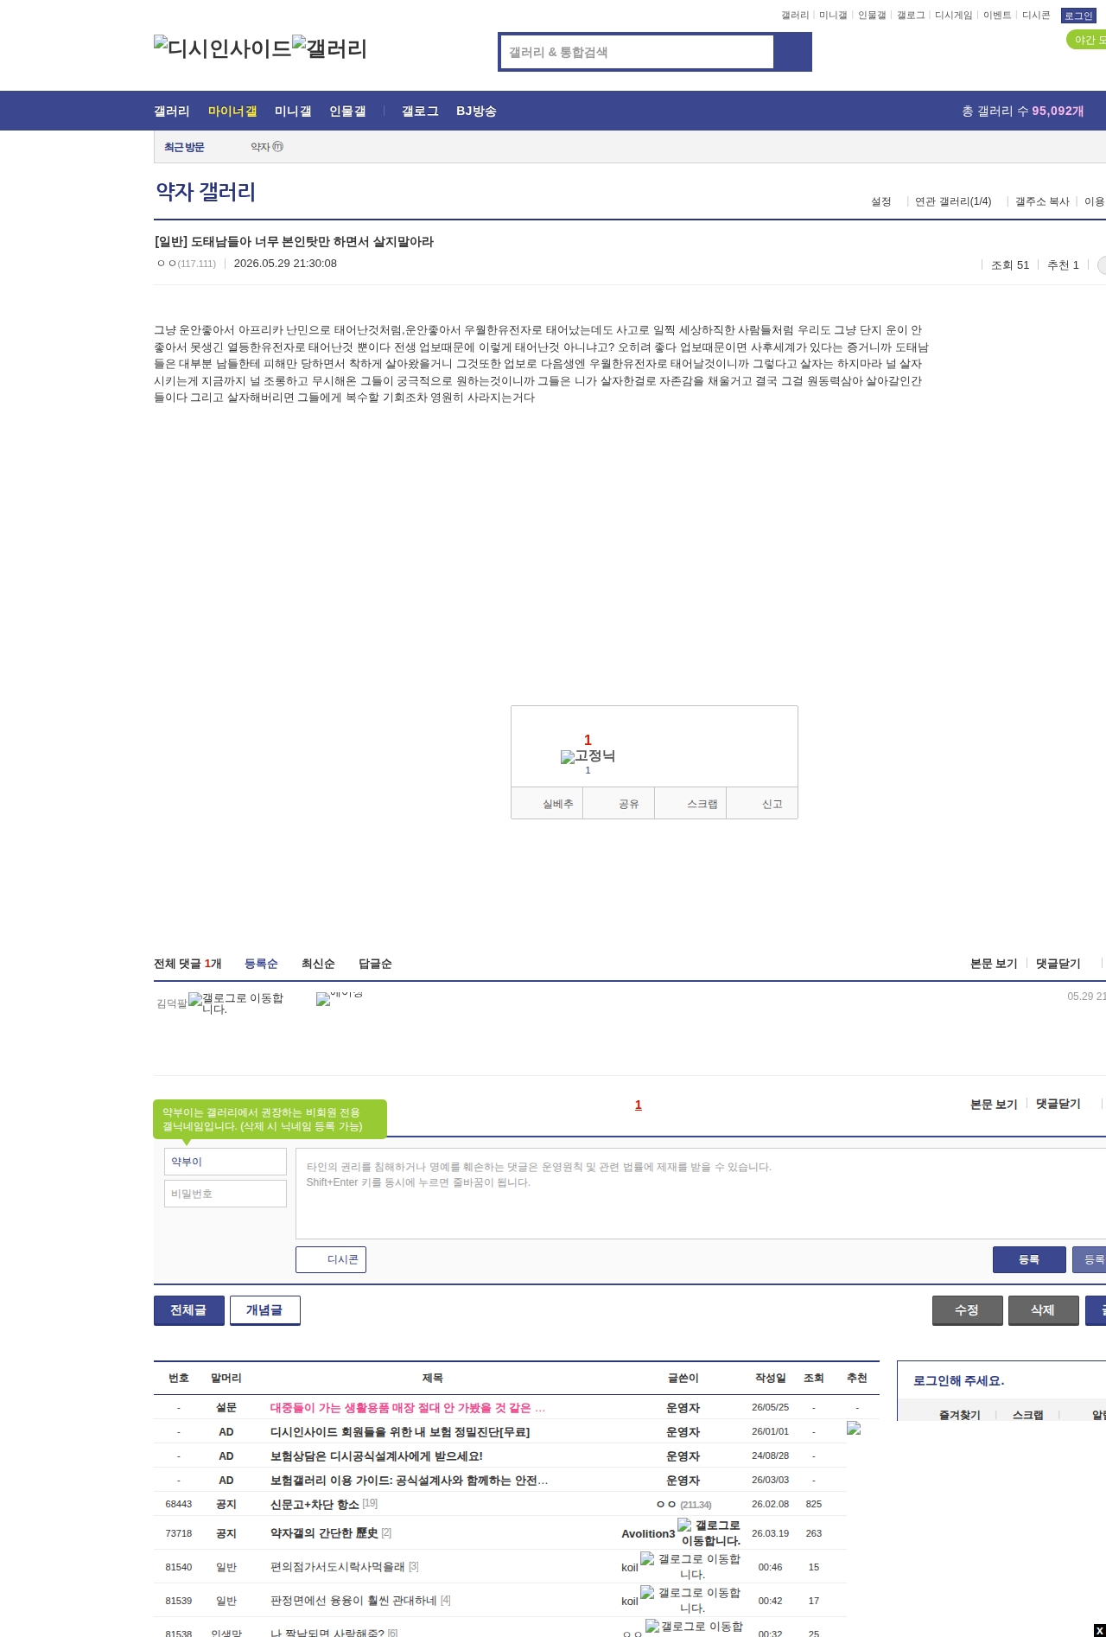
Task: Open gallog icon beside commenter 김덕팔
Action: pos(236,1003)
